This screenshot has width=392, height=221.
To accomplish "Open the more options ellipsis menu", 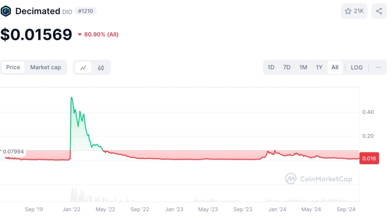I will pyautogui.click(x=378, y=67).
